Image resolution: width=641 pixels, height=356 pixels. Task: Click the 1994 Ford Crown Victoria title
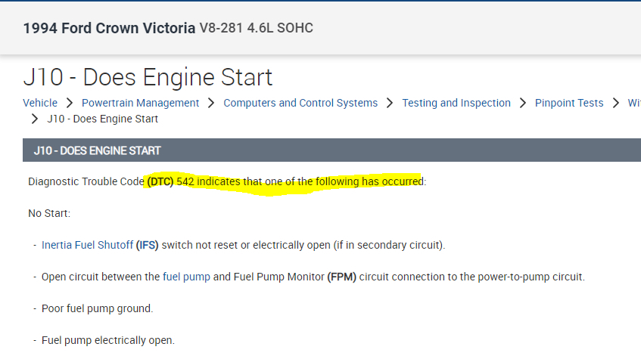[109, 28]
